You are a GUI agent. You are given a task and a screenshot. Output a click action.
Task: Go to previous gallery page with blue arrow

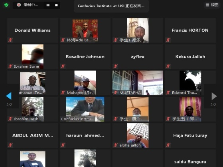9,96
